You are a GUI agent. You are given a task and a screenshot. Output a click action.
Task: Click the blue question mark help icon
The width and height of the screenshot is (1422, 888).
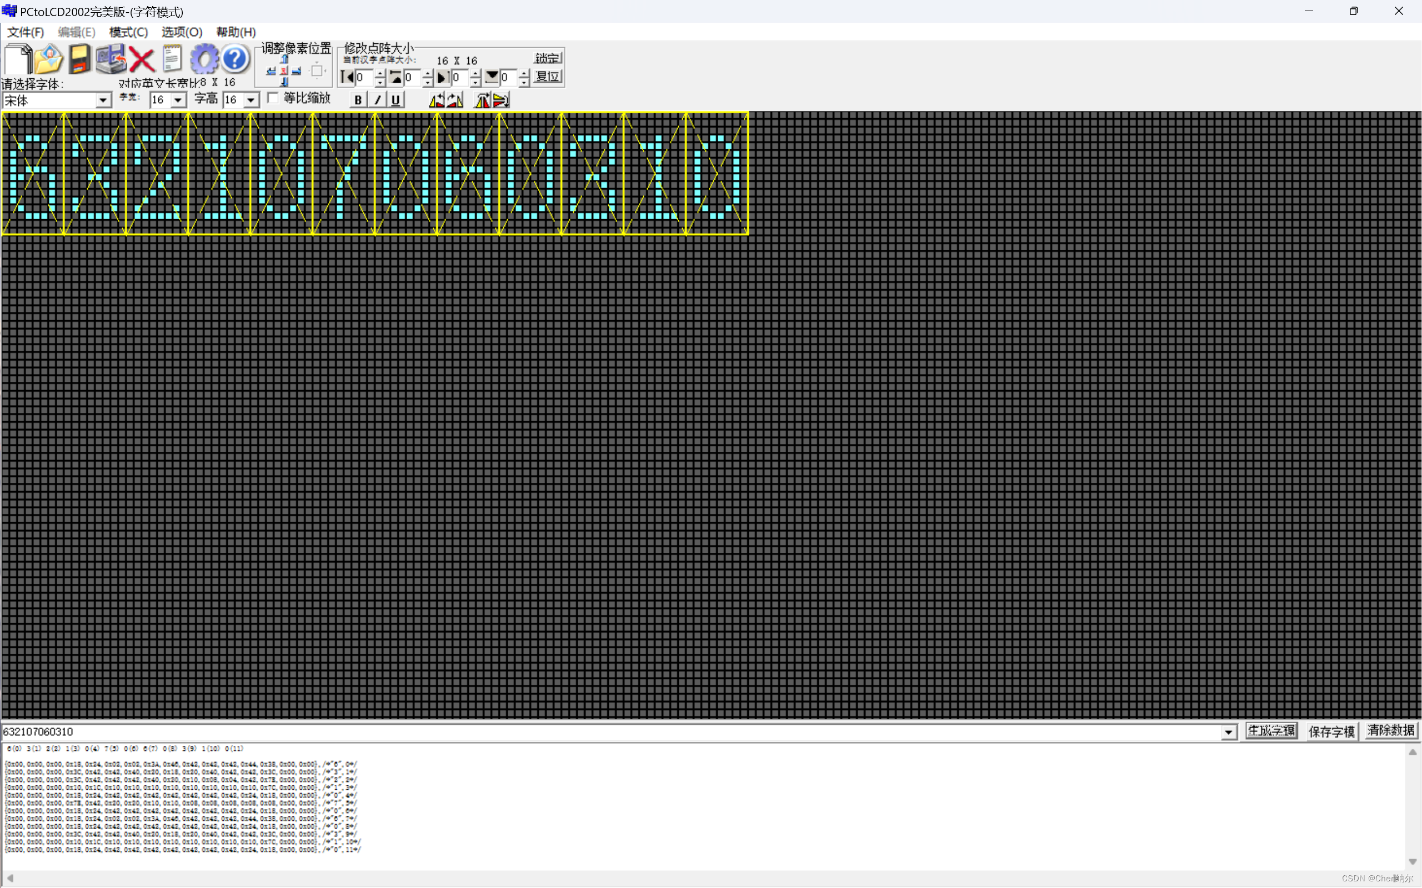[x=235, y=59]
